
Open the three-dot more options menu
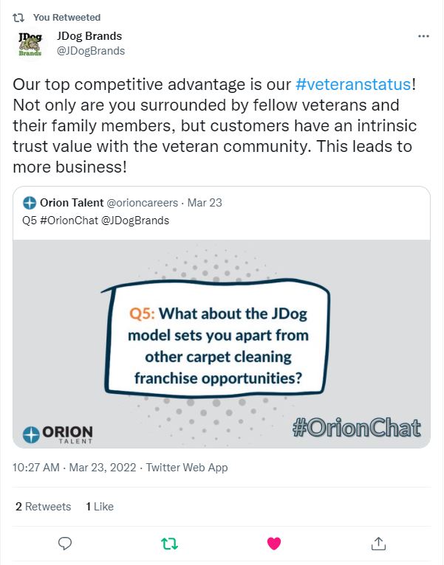pyautogui.click(x=423, y=36)
